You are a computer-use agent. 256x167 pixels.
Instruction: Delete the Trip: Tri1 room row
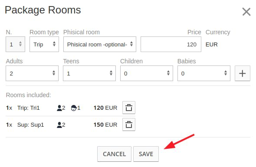[x=129, y=108]
